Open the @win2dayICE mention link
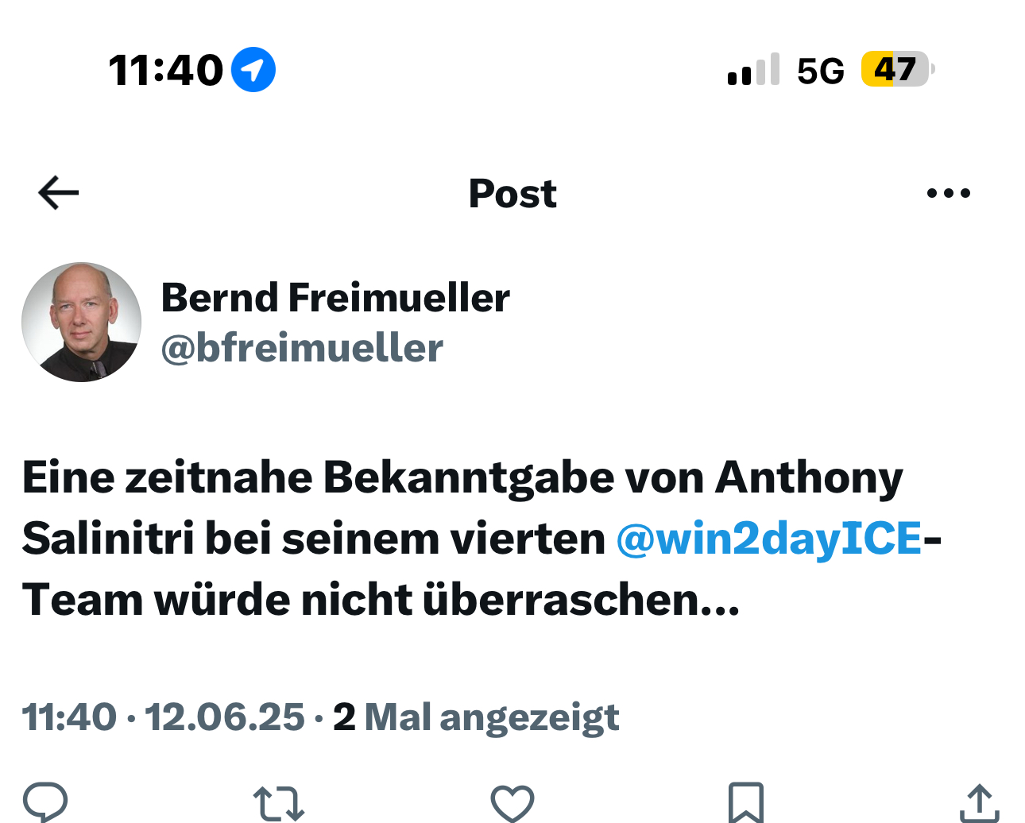The width and height of the screenshot is (1025, 823). click(769, 539)
